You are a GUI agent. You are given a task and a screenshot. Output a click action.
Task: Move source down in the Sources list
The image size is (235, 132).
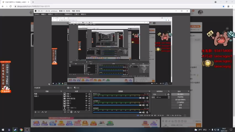(78, 112)
